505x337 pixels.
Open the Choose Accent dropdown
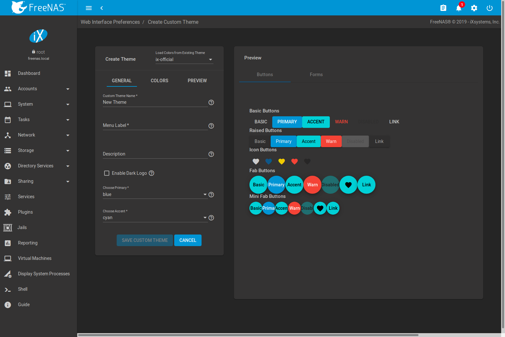[155, 217]
